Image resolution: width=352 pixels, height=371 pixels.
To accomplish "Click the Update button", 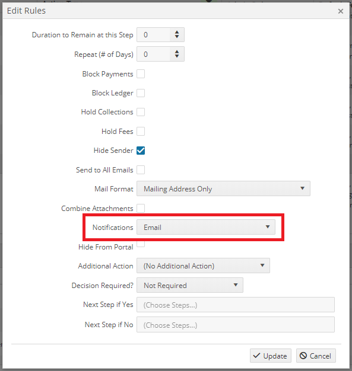I will tap(271, 356).
